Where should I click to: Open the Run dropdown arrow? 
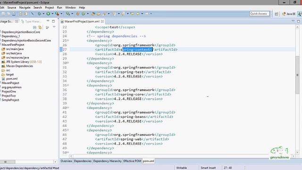pyautogui.click(x=52, y=14)
